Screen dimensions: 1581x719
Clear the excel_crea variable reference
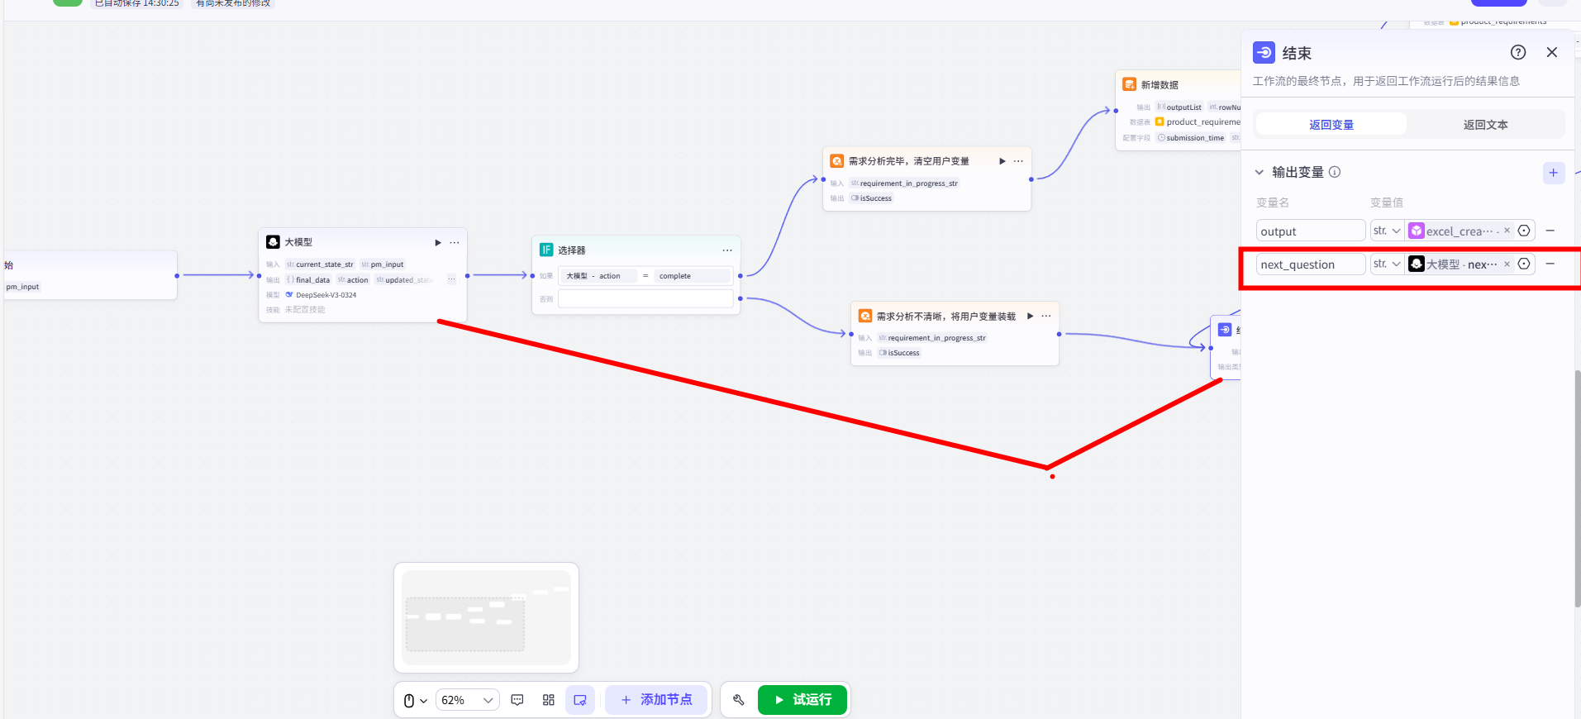point(1507,231)
